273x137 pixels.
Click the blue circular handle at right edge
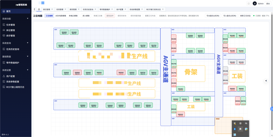click(x=271, y=109)
